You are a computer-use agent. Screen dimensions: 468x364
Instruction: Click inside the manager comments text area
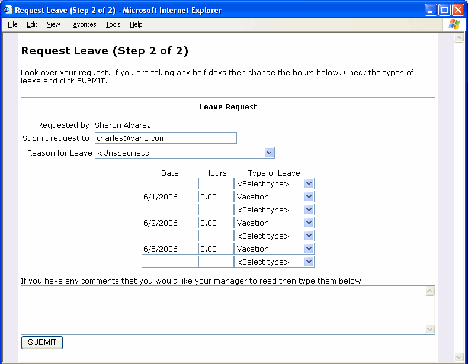[x=223, y=310]
